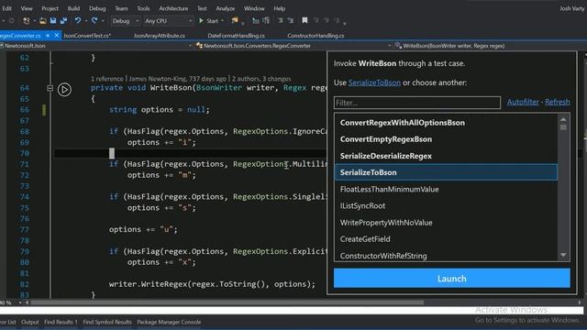Select SerializeDeserializeRegex in the test list

(x=446, y=156)
